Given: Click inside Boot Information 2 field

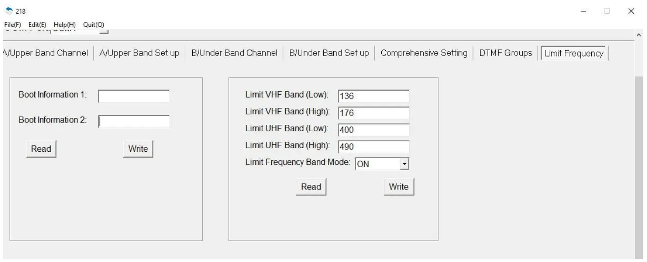Looking at the screenshot, I should (x=134, y=121).
